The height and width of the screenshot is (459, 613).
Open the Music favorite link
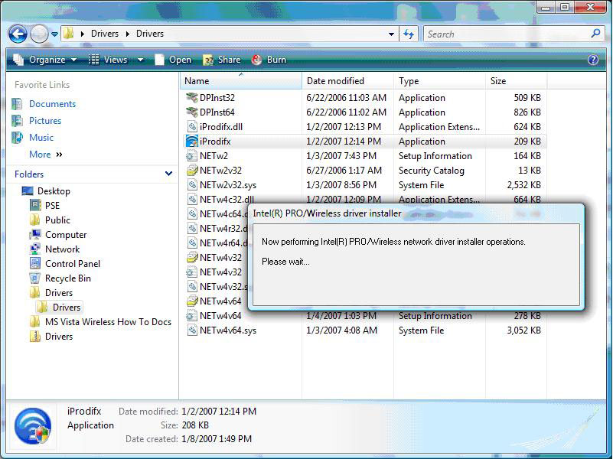41,138
